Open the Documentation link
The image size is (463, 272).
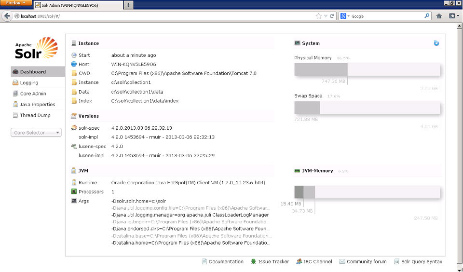223,262
